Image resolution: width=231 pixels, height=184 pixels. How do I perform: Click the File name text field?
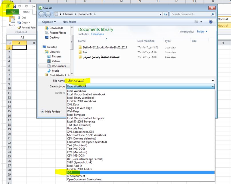pyautogui.click(x=139, y=81)
